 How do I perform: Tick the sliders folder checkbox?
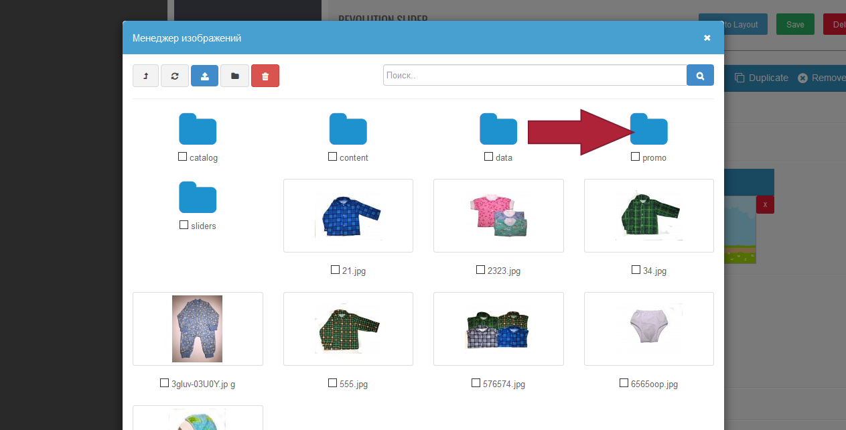click(184, 225)
